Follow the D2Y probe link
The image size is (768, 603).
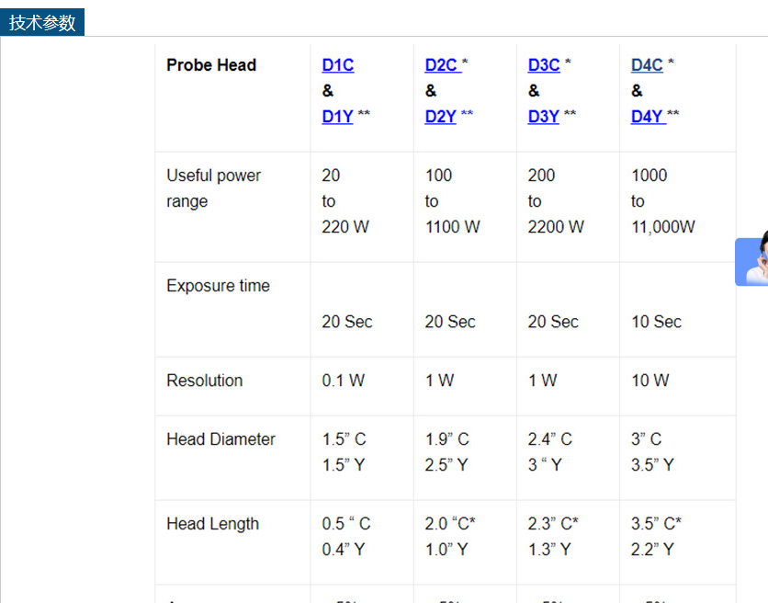tap(441, 116)
